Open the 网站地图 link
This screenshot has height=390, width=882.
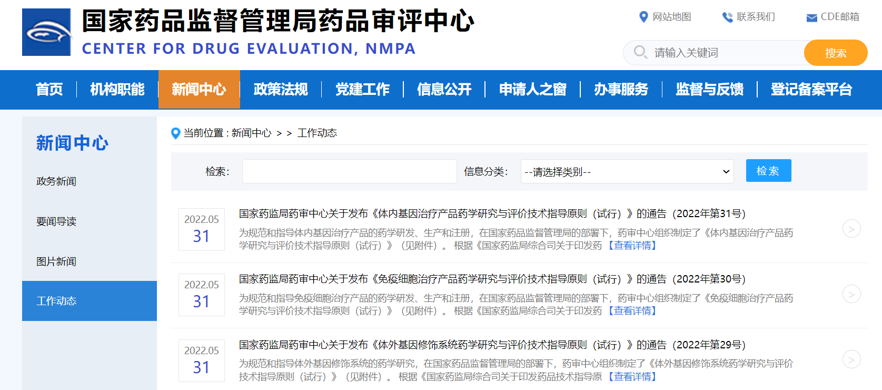pyautogui.click(x=671, y=17)
